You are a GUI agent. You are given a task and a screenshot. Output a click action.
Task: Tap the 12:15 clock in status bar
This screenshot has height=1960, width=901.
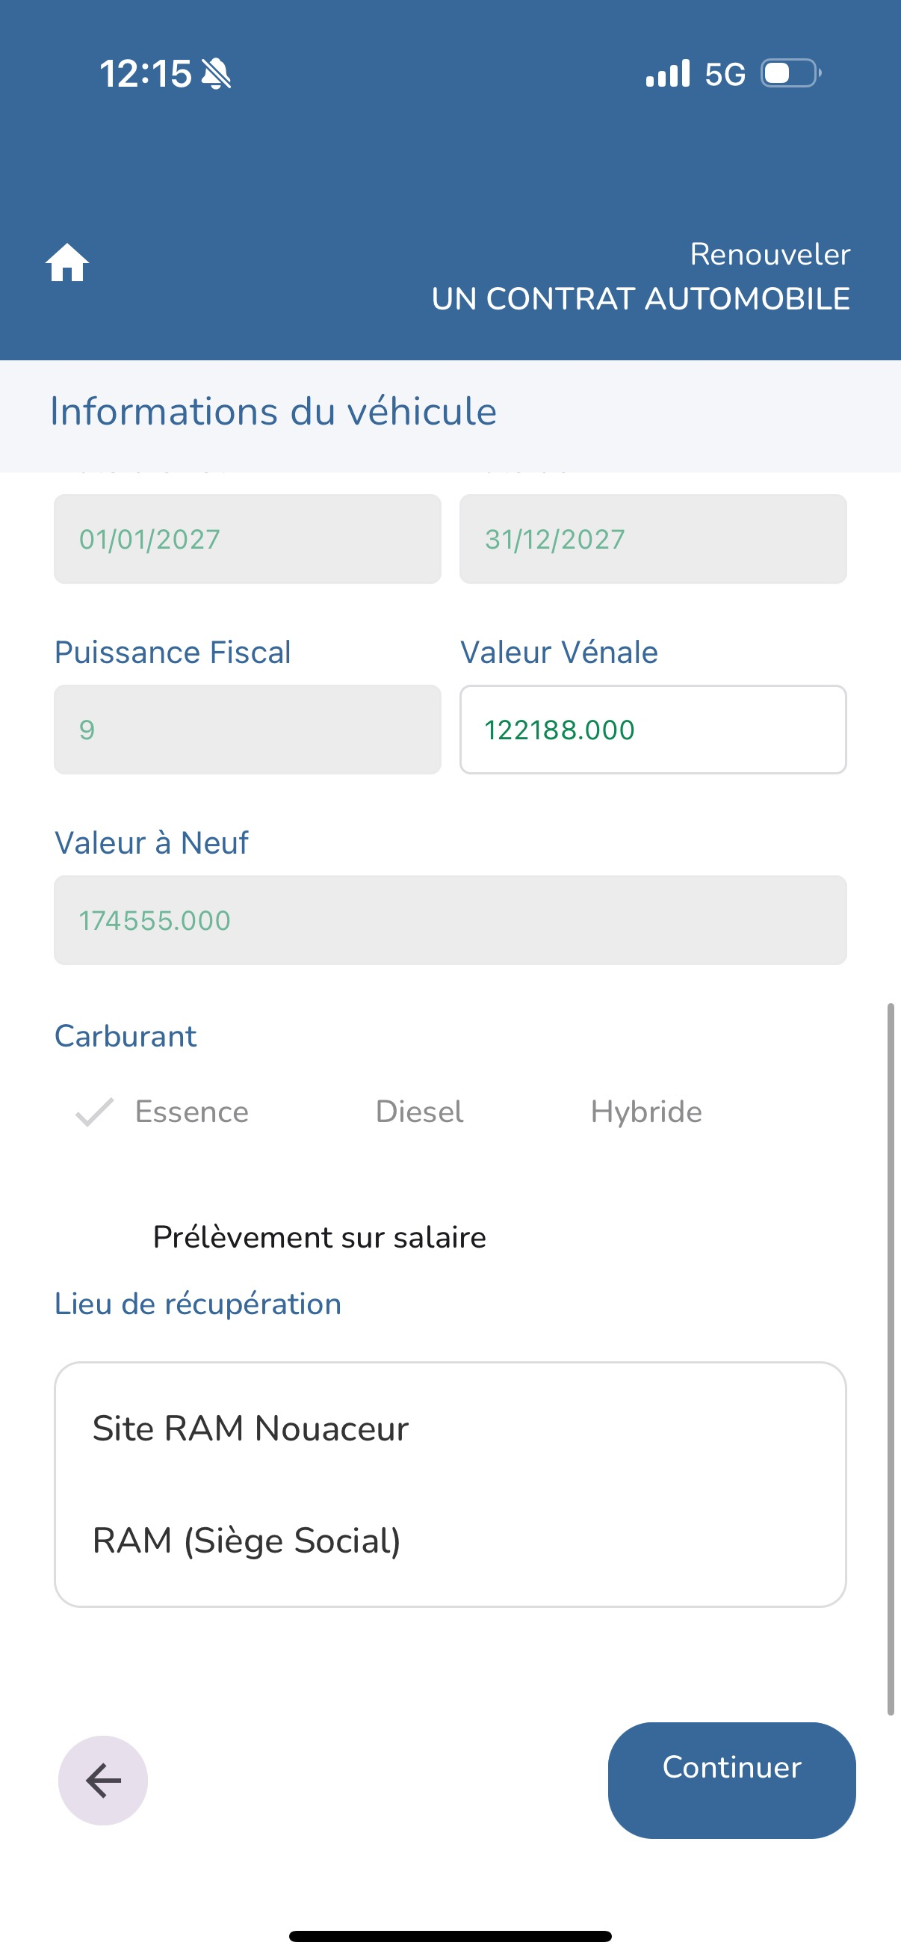coord(145,74)
